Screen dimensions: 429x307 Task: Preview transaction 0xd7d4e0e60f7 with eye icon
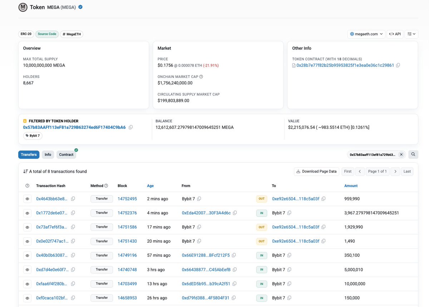point(28,269)
